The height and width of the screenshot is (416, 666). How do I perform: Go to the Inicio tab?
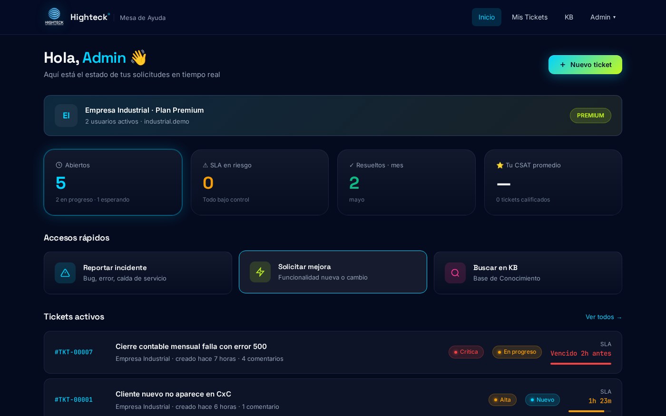click(487, 17)
